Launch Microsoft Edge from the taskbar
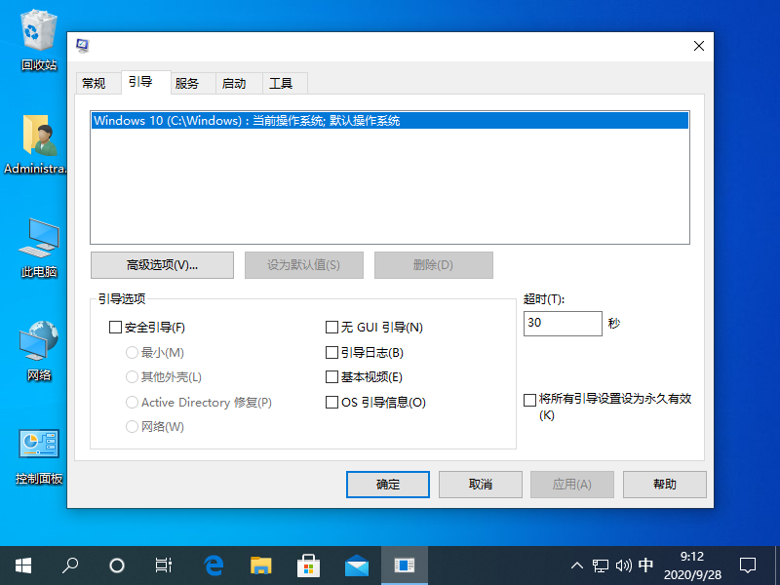 tap(213, 565)
